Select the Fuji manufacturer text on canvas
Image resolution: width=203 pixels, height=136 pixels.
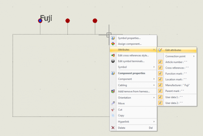pyautogui.click(x=46, y=18)
